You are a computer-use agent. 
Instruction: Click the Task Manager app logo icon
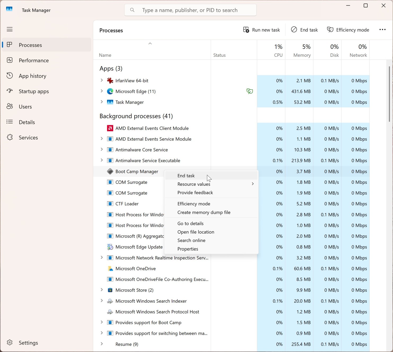[9, 9]
